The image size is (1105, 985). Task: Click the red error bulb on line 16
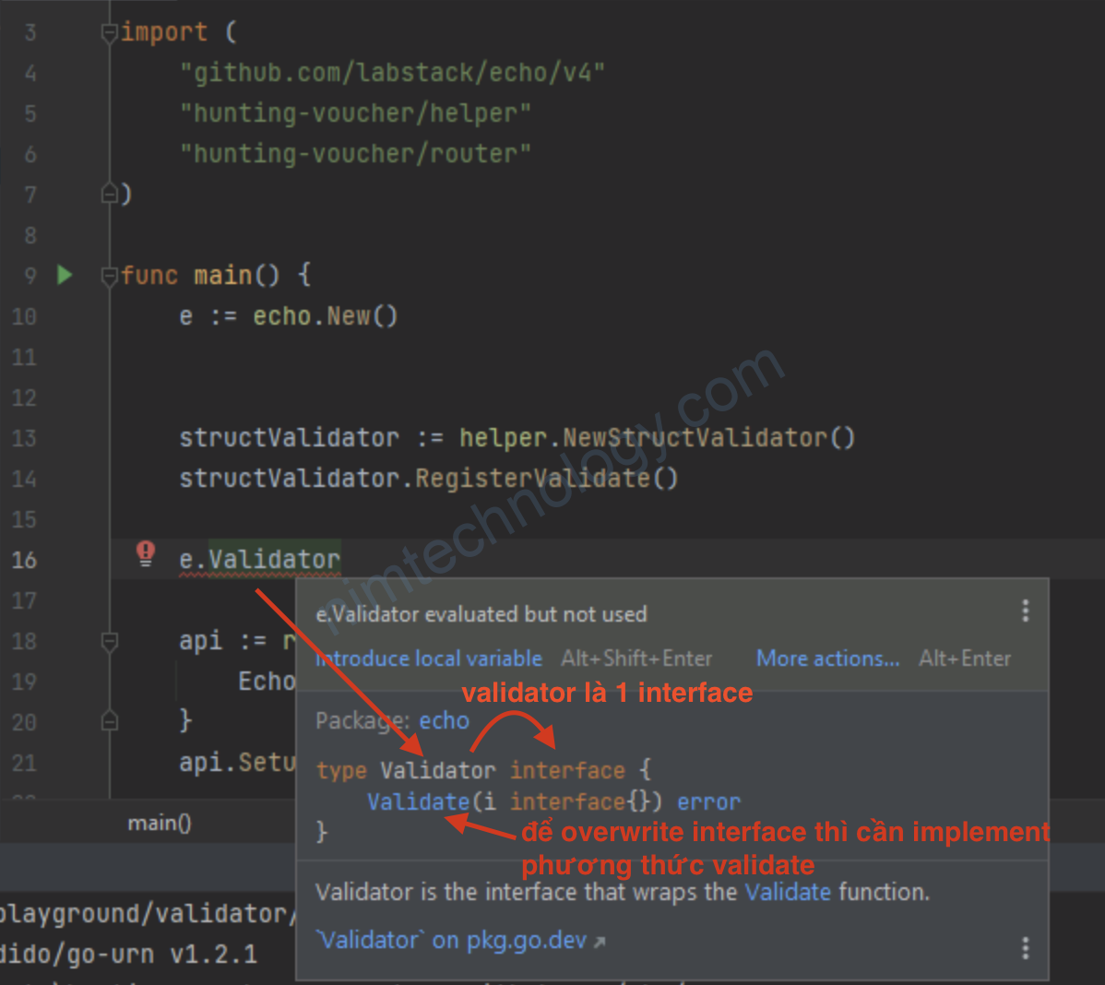click(x=146, y=553)
